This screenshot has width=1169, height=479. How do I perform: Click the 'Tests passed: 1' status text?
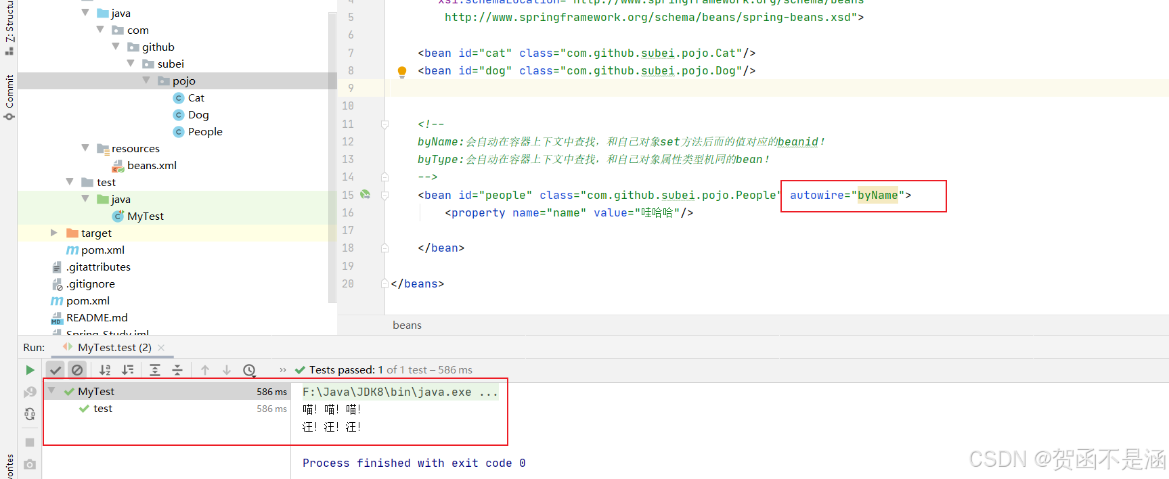click(x=346, y=370)
